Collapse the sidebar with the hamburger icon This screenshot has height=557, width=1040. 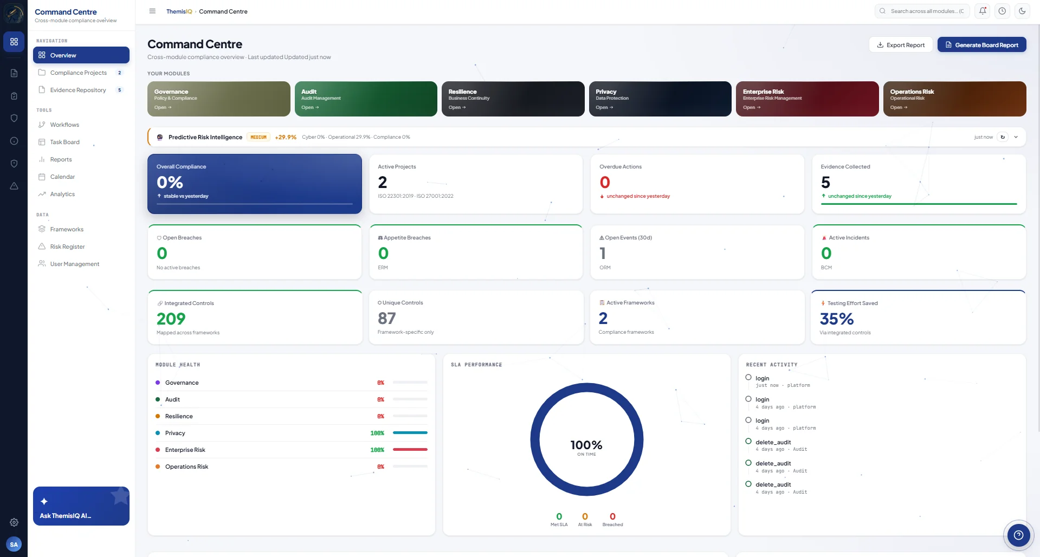(x=152, y=11)
